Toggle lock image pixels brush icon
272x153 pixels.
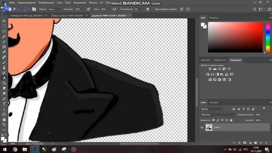(x=218, y=120)
